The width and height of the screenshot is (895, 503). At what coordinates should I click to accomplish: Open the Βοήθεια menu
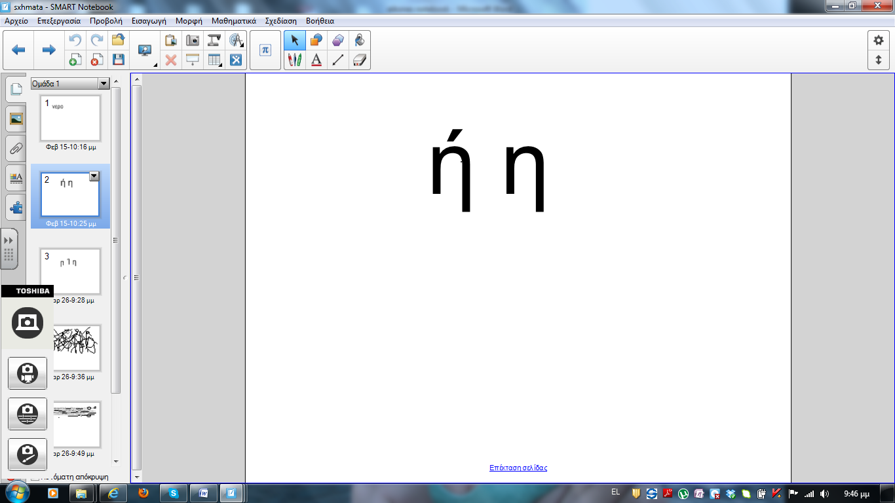click(x=320, y=21)
